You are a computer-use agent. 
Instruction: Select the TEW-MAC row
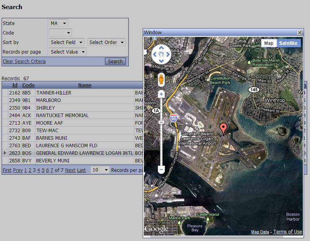72,130
